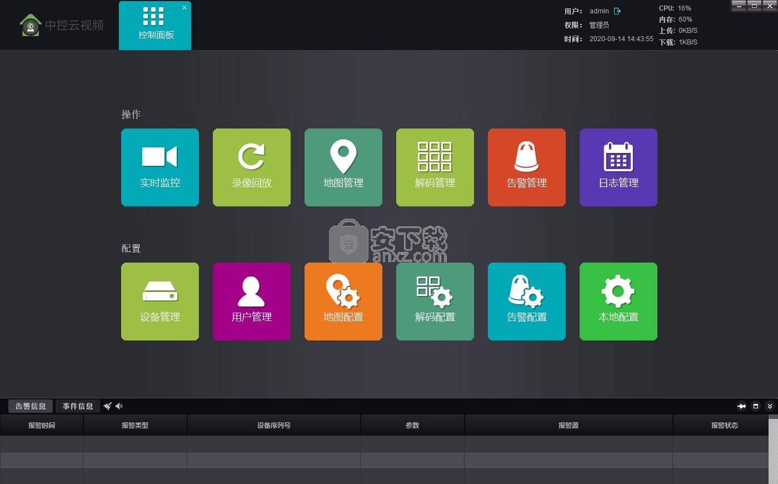Click the 报警时间 column header

tap(42, 425)
